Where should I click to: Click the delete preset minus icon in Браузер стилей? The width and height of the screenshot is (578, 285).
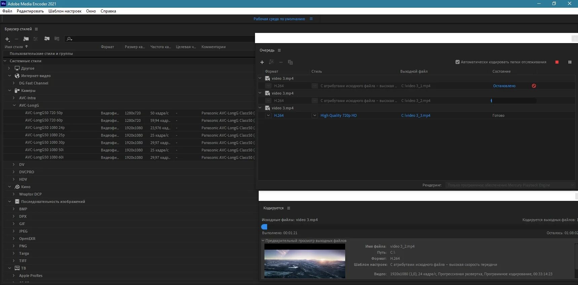(x=16, y=39)
